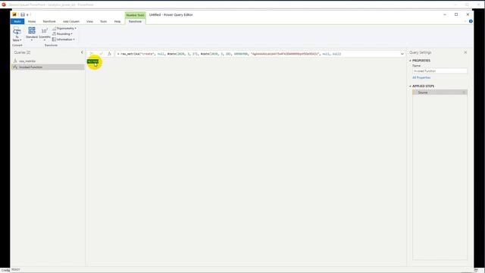
Task: Click the fx add step icon
Action: click(109, 54)
